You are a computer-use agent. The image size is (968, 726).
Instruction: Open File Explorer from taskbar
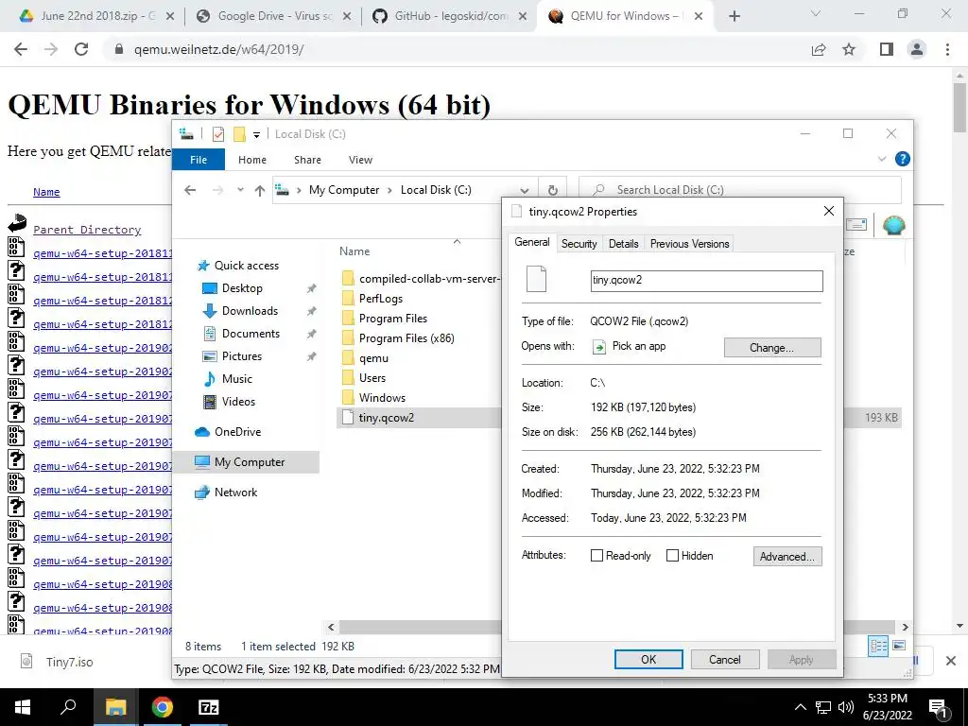[x=115, y=707]
